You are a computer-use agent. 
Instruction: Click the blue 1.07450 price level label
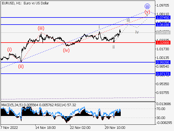tap(163, 17)
